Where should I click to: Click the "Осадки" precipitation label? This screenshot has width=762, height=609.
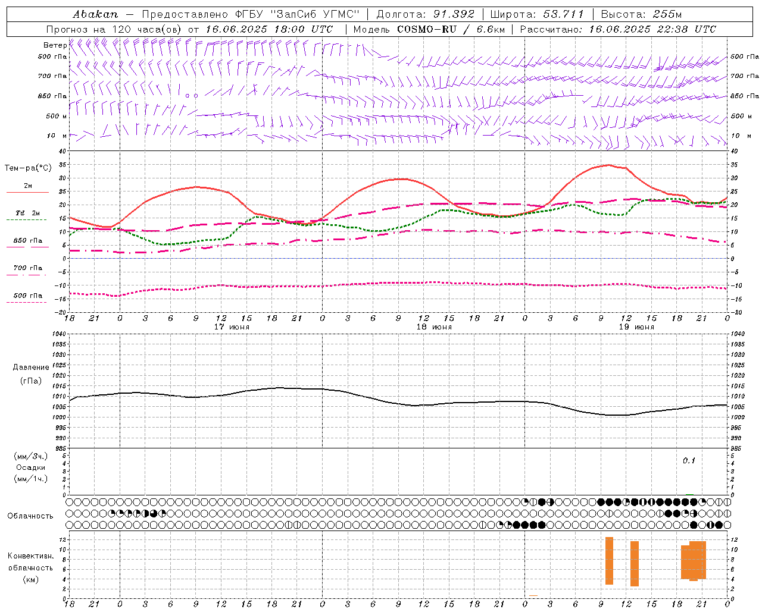(31, 467)
